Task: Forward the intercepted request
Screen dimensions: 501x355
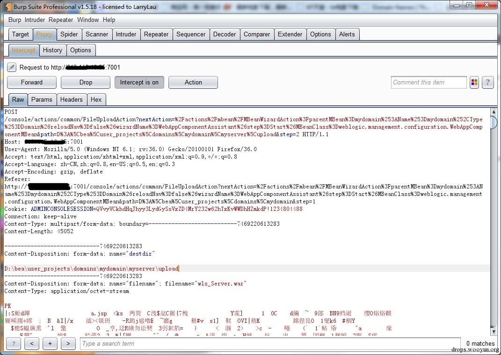Action: 32,82
